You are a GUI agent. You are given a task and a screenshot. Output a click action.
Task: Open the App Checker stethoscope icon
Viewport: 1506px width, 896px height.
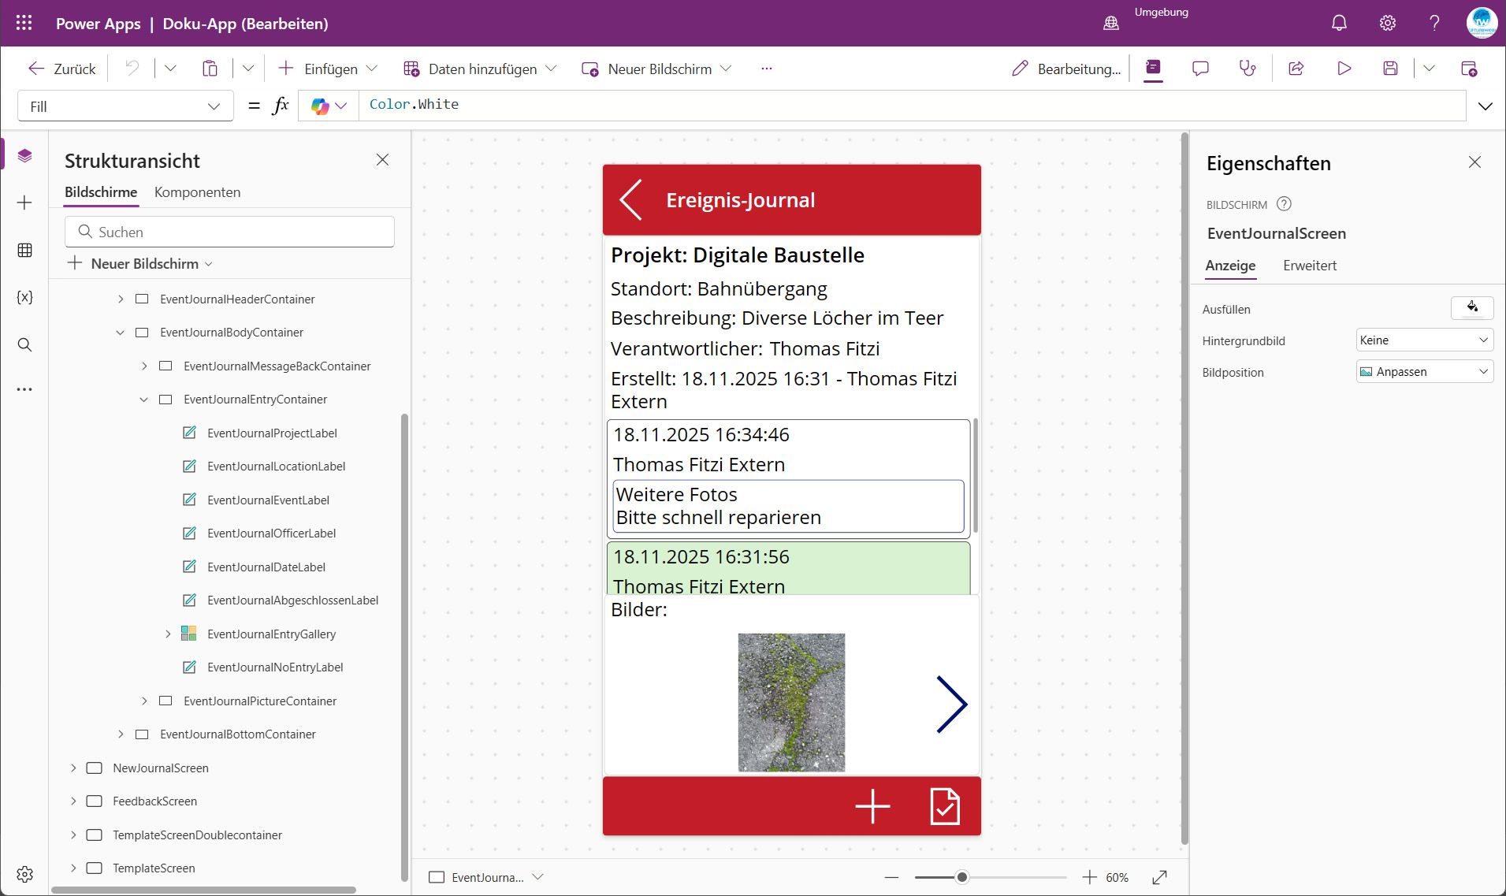(x=1247, y=69)
